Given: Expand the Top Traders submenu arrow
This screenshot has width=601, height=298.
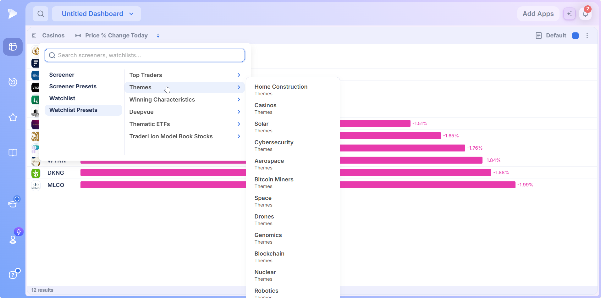Looking at the screenshot, I should point(239,75).
